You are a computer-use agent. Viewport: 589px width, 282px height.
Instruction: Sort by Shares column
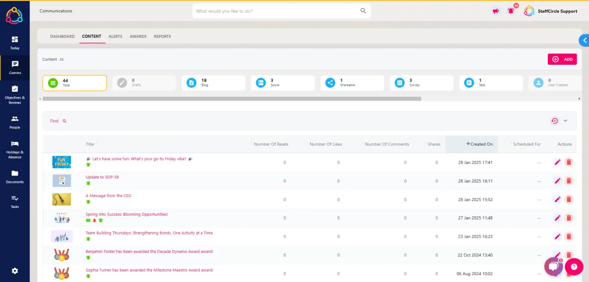(434, 144)
